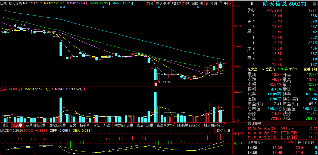Click the arrow-to-bar panel collapse icon
The height and width of the screenshot is (155, 318).
pyautogui.click(x=226, y=3)
